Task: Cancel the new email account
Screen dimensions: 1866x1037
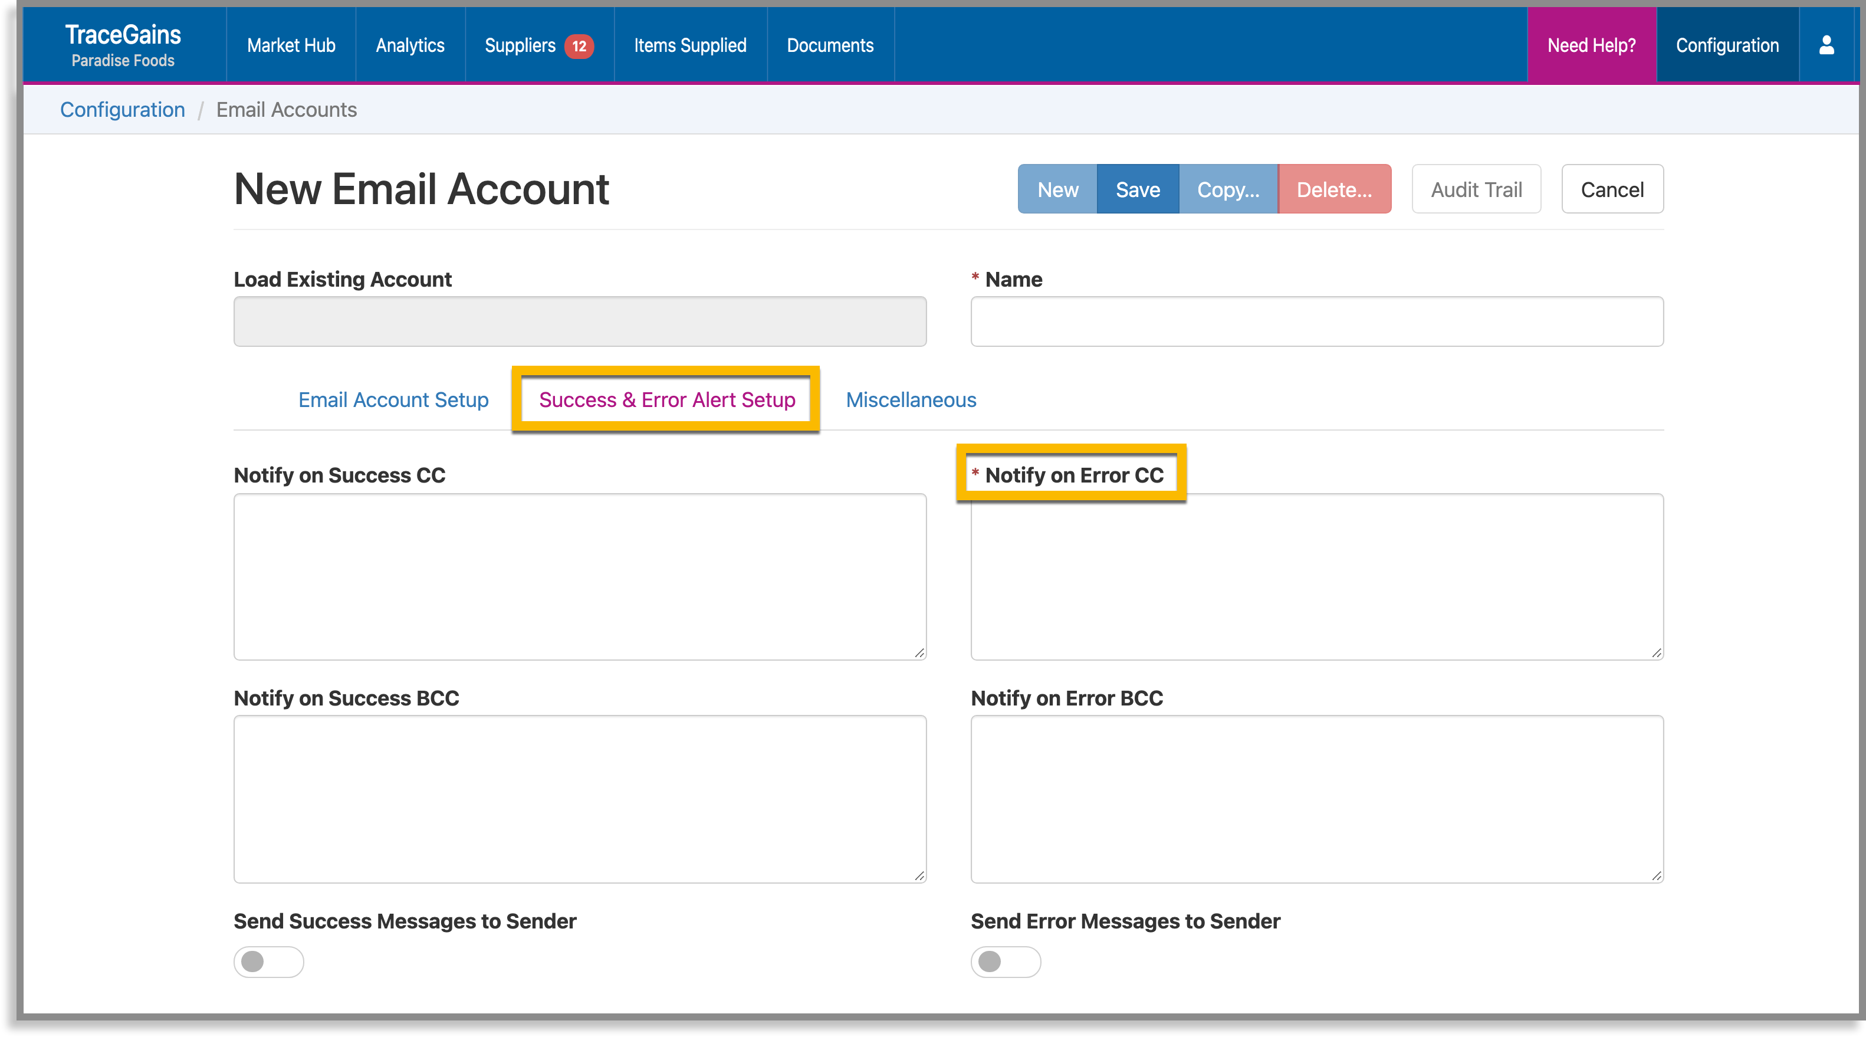Action: pyautogui.click(x=1612, y=189)
